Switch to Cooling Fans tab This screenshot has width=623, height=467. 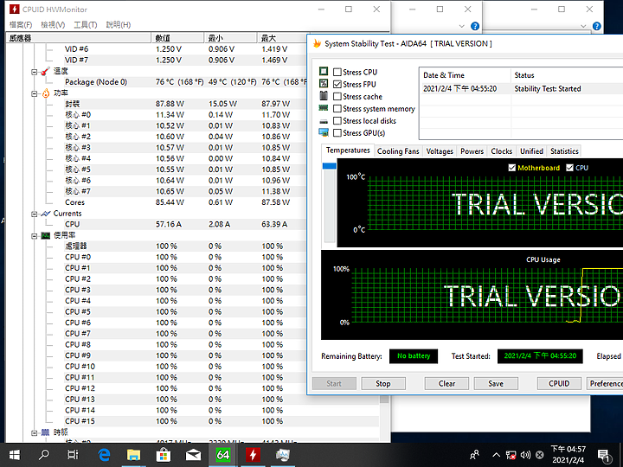(x=398, y=151)
